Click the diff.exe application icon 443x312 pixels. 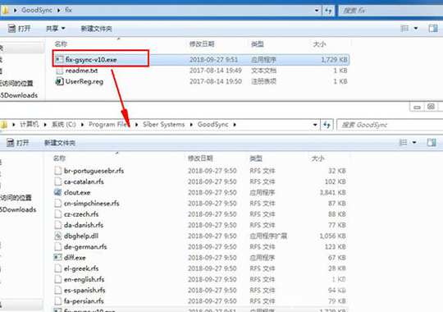click(57, 258)
